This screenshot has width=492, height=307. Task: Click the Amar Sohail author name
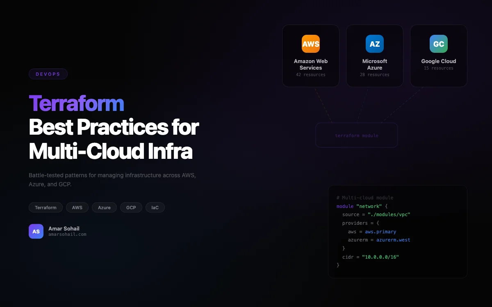pos(64,228)
